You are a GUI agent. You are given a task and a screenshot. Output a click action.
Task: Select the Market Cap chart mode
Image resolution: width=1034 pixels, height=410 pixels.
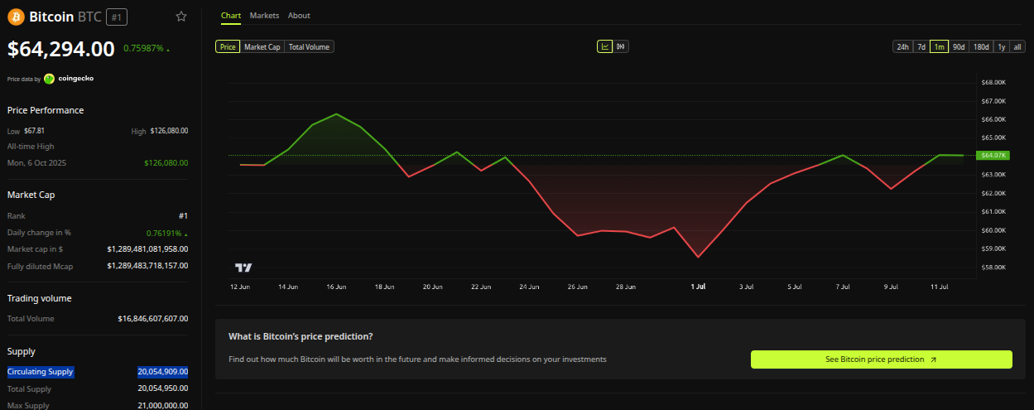(262, 46)
